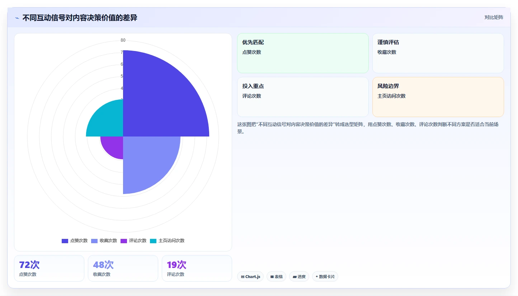Click the 表格 tag
This screenshot has height=296, width=518.
click(x=276, y=277)
